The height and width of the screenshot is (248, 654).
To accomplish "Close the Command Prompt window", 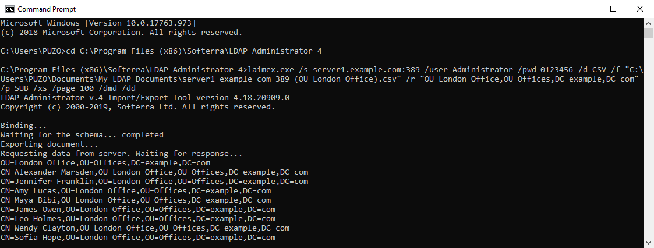I will (639, 9).
